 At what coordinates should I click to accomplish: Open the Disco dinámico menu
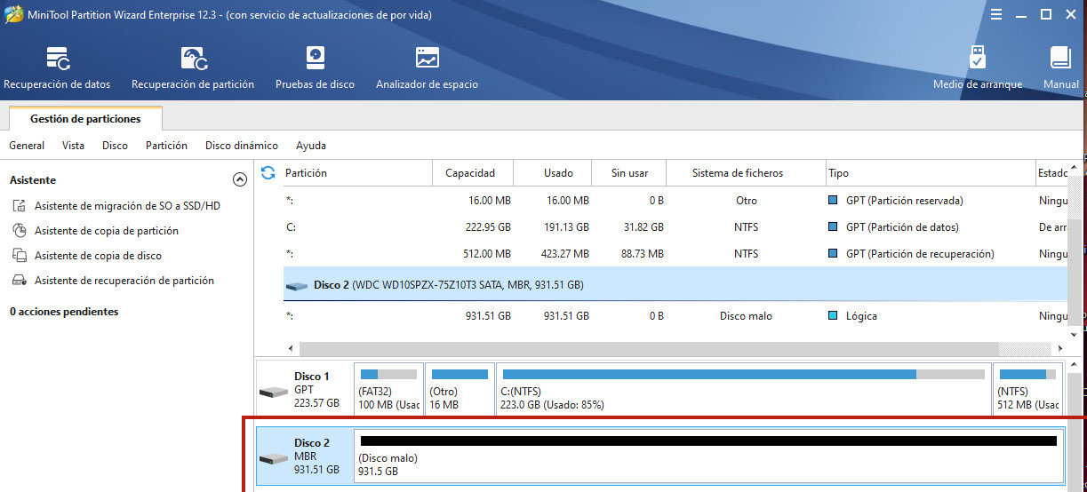point(242,146)
